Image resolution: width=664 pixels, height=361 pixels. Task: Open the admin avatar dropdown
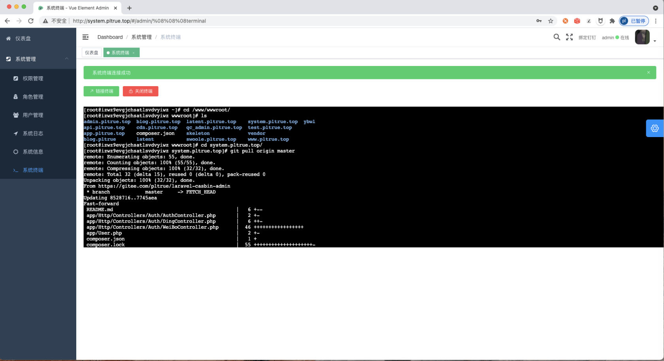642,37
